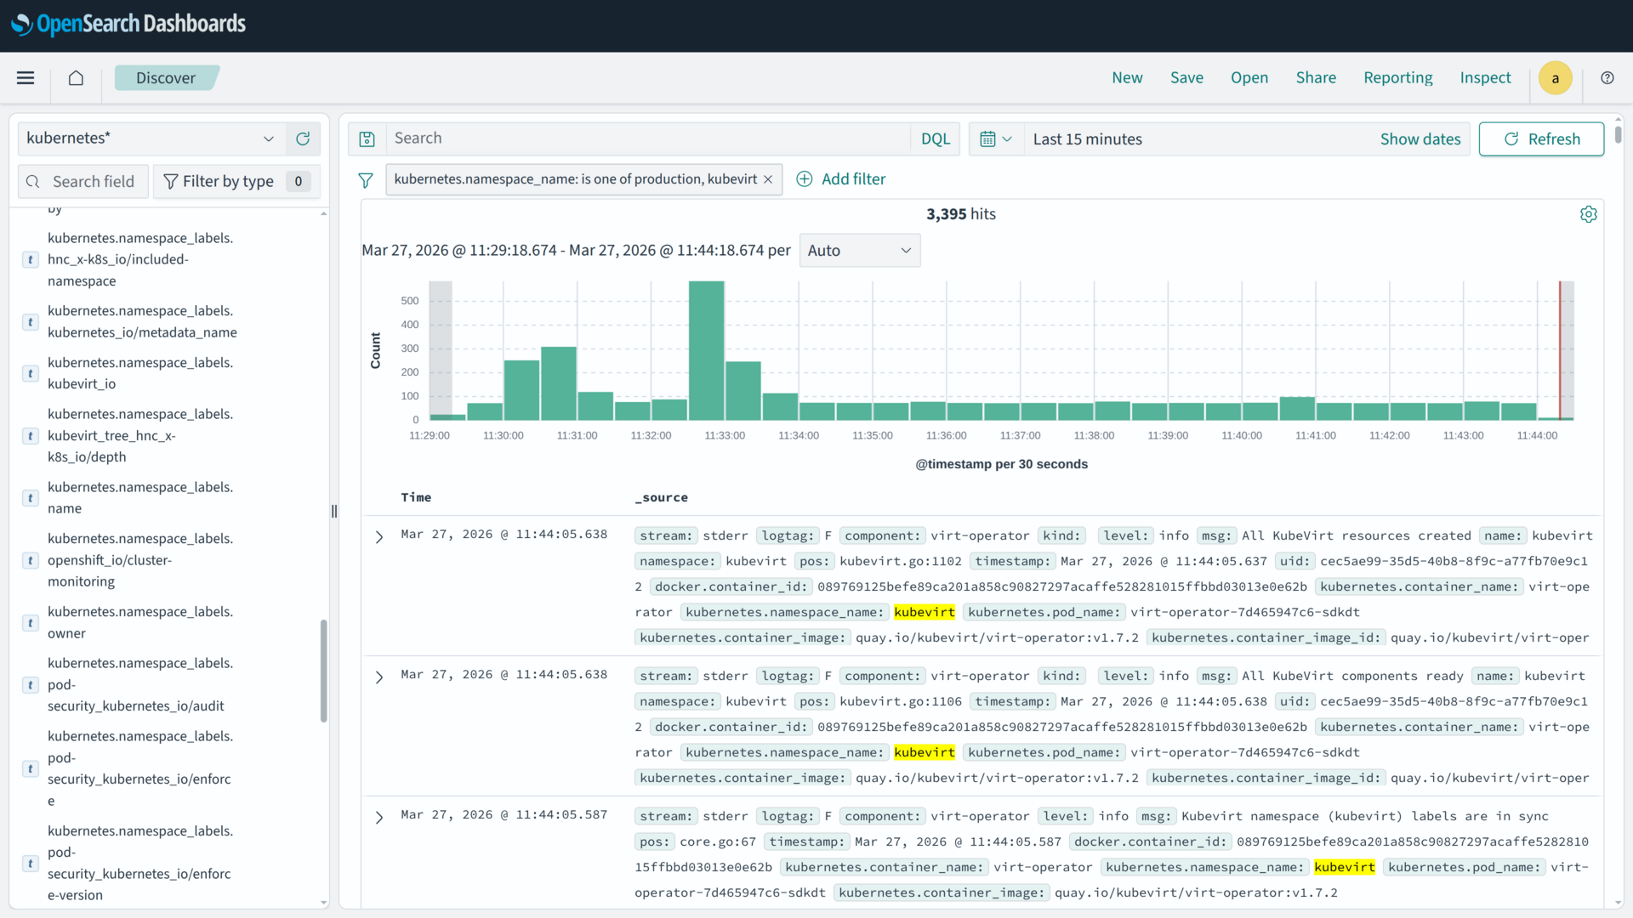1633x918 pixels.
Task: Go to the home icon
Action: (x=76, y=78)
